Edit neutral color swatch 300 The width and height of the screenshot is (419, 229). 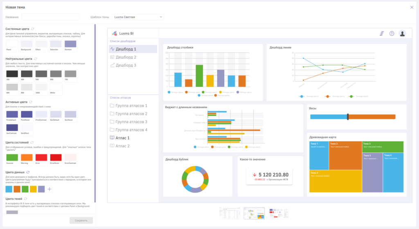coord(12,74)
